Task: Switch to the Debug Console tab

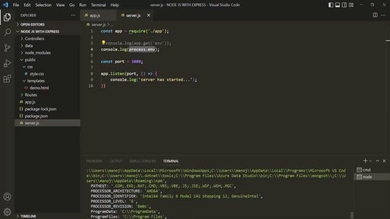Action: point(143,161)
